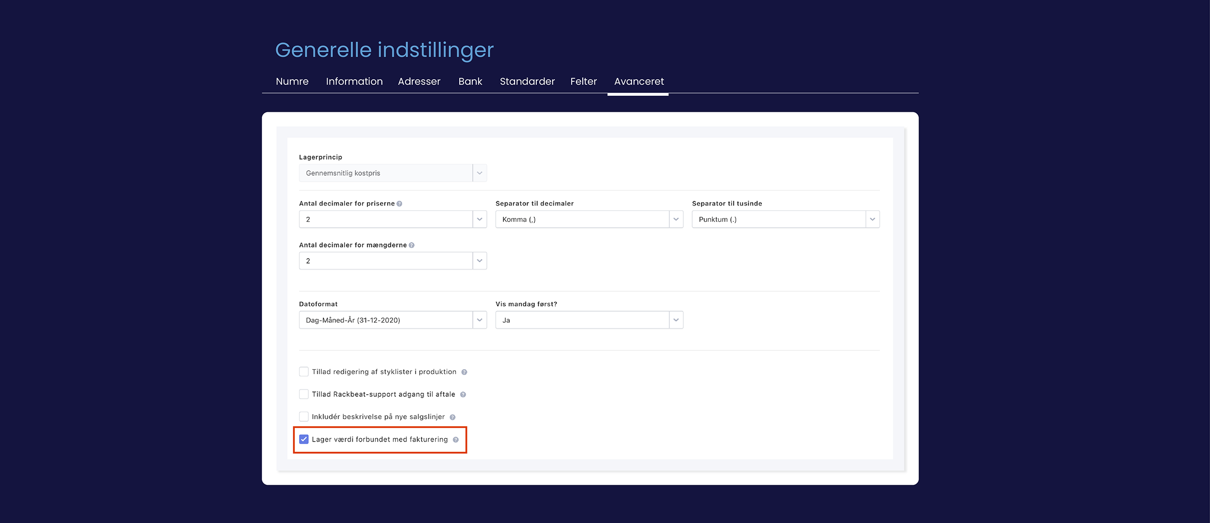Click label text Lager værdi forbundet med fakturering
Viewport: 1210px width, 523px height.
(380, 439)
